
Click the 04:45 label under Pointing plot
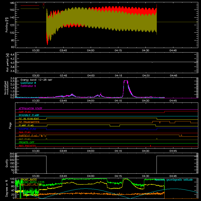click(x=173, y=51)
